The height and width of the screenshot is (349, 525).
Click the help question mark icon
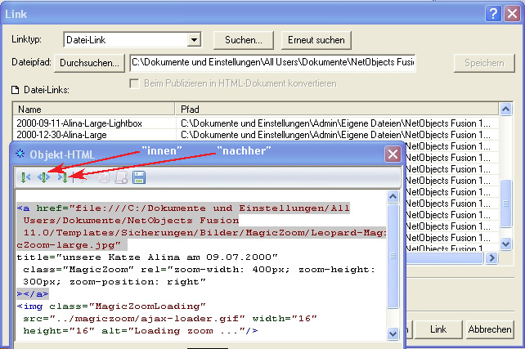491,12
